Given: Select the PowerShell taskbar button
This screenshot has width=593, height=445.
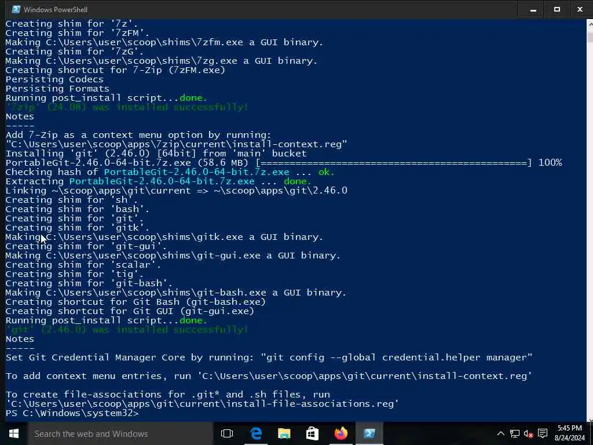Looking at the screenshot, I should click(369, 433).
